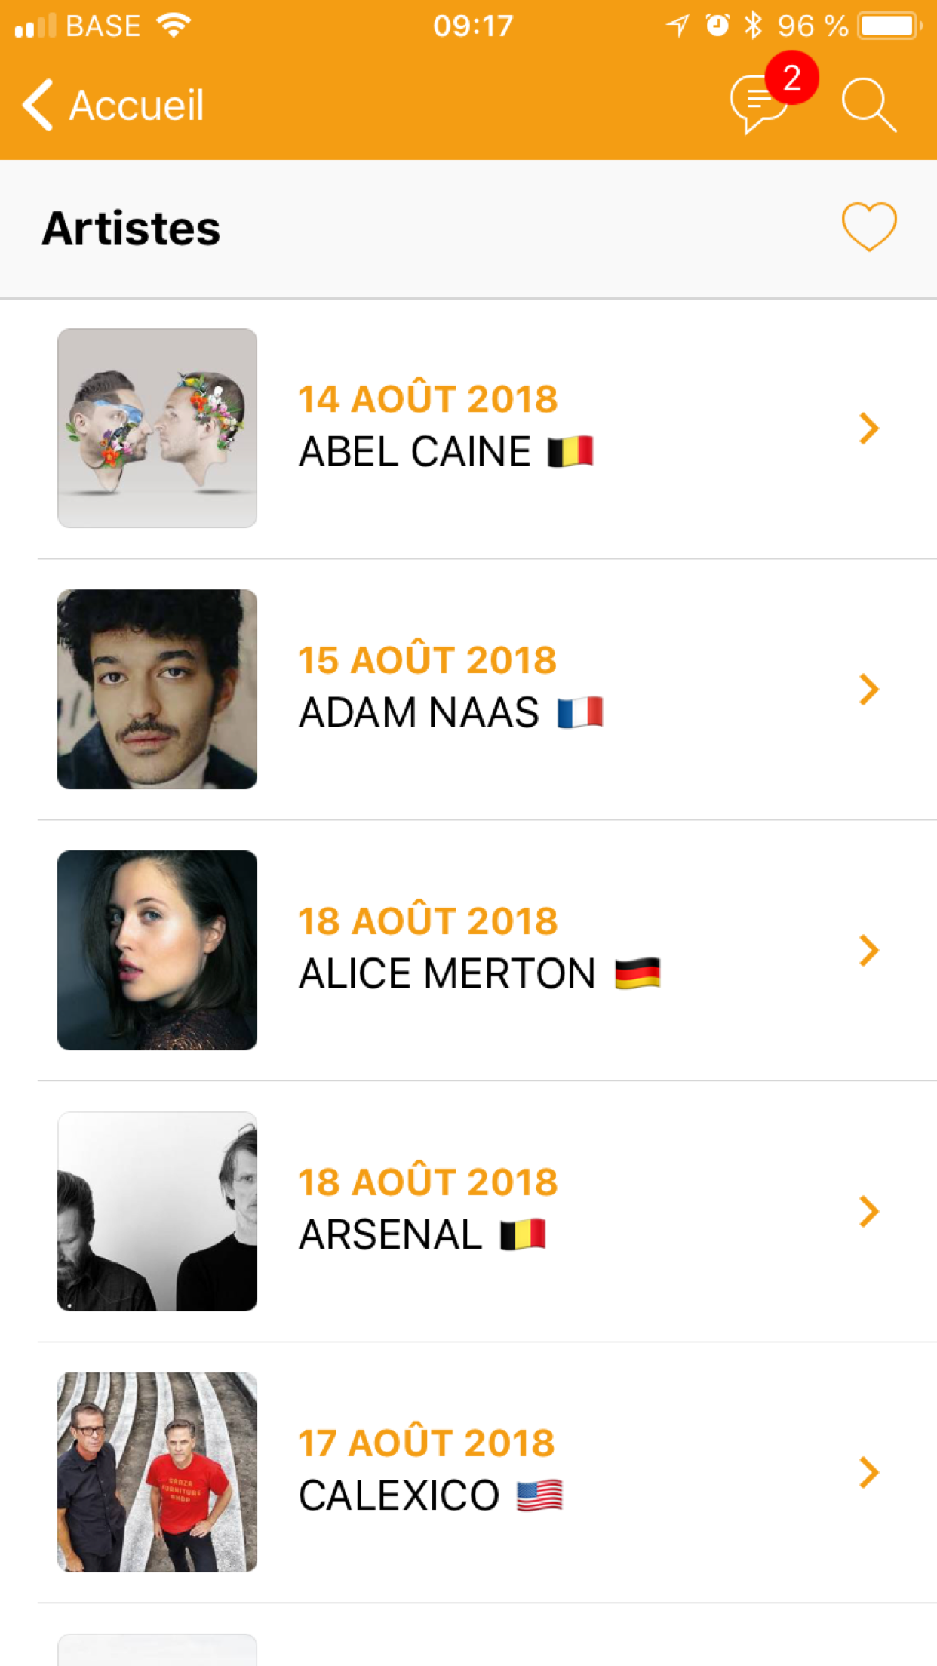This screenshot has width=937, height=1666.
Task: Tap the Abel Caine artist photo
Action: (157, 428)
